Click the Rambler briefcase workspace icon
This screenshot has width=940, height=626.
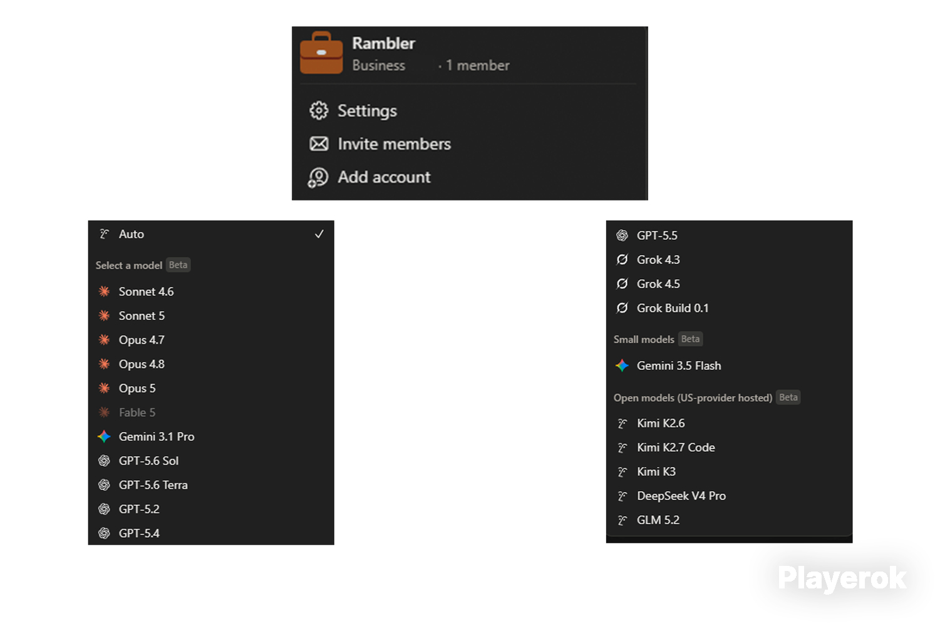pos(321,53)
